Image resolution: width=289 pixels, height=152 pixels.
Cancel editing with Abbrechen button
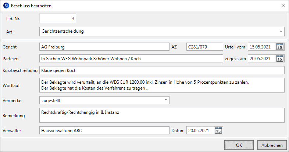[x=272, y=145]
